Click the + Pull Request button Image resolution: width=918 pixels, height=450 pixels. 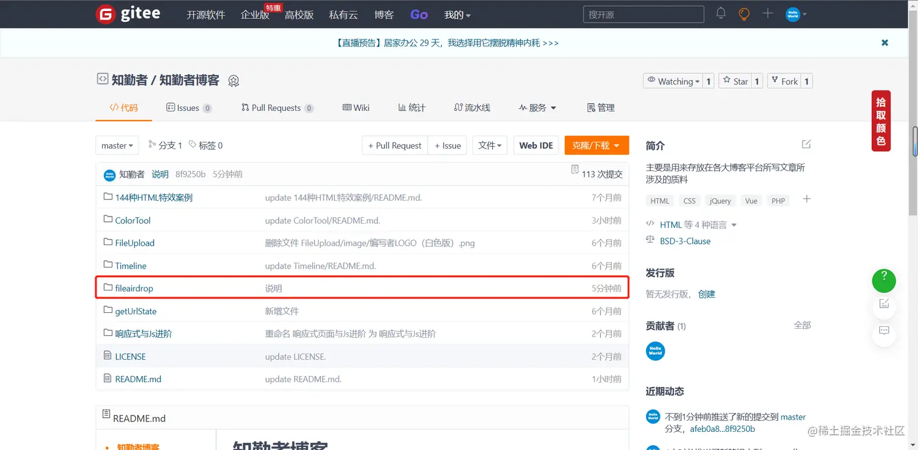click(394, 145)
